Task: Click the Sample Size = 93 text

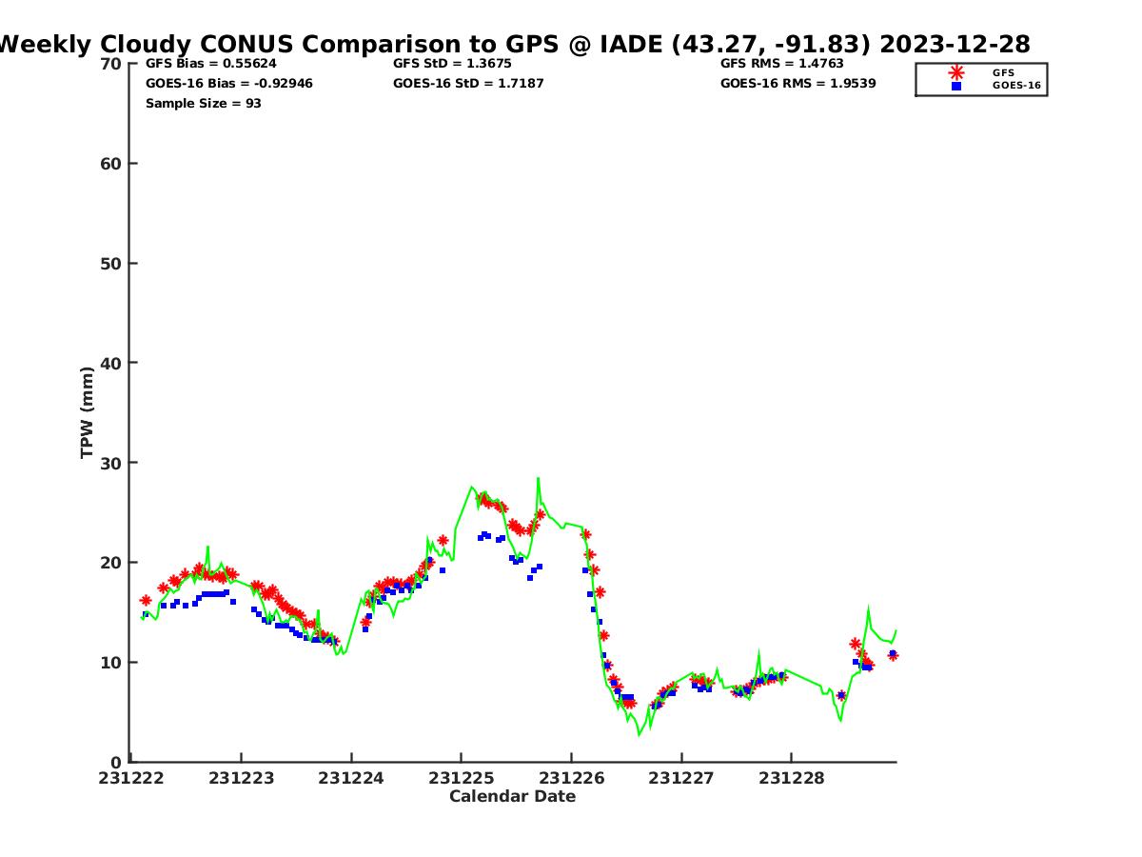Action: 204,104
